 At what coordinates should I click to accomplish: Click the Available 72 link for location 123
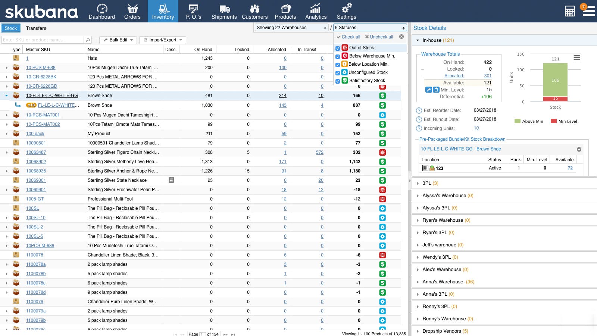[x=570, y=168]
